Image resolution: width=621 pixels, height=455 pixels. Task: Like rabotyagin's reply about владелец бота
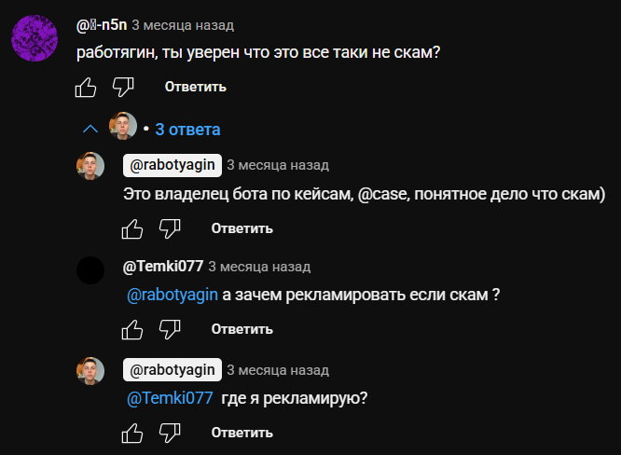point(132,228)
